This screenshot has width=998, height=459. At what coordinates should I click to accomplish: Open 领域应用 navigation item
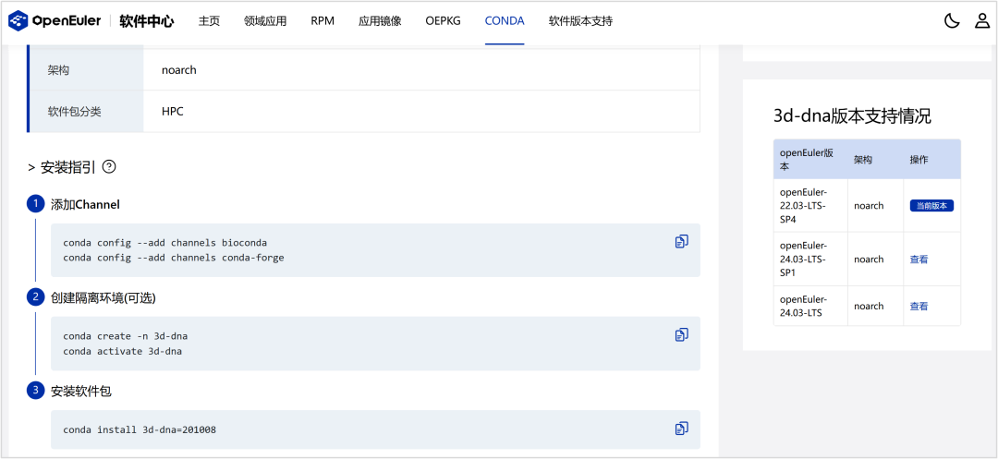(265, 21)
